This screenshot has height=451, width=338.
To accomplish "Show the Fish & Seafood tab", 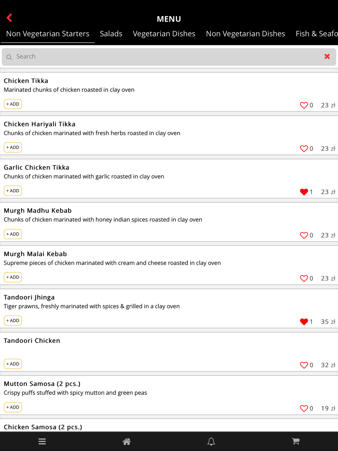I will tap(317, 34).
